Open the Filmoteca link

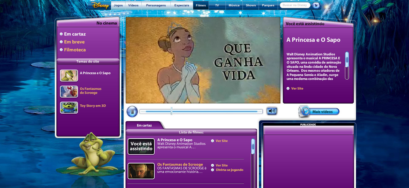click(75, 50)
